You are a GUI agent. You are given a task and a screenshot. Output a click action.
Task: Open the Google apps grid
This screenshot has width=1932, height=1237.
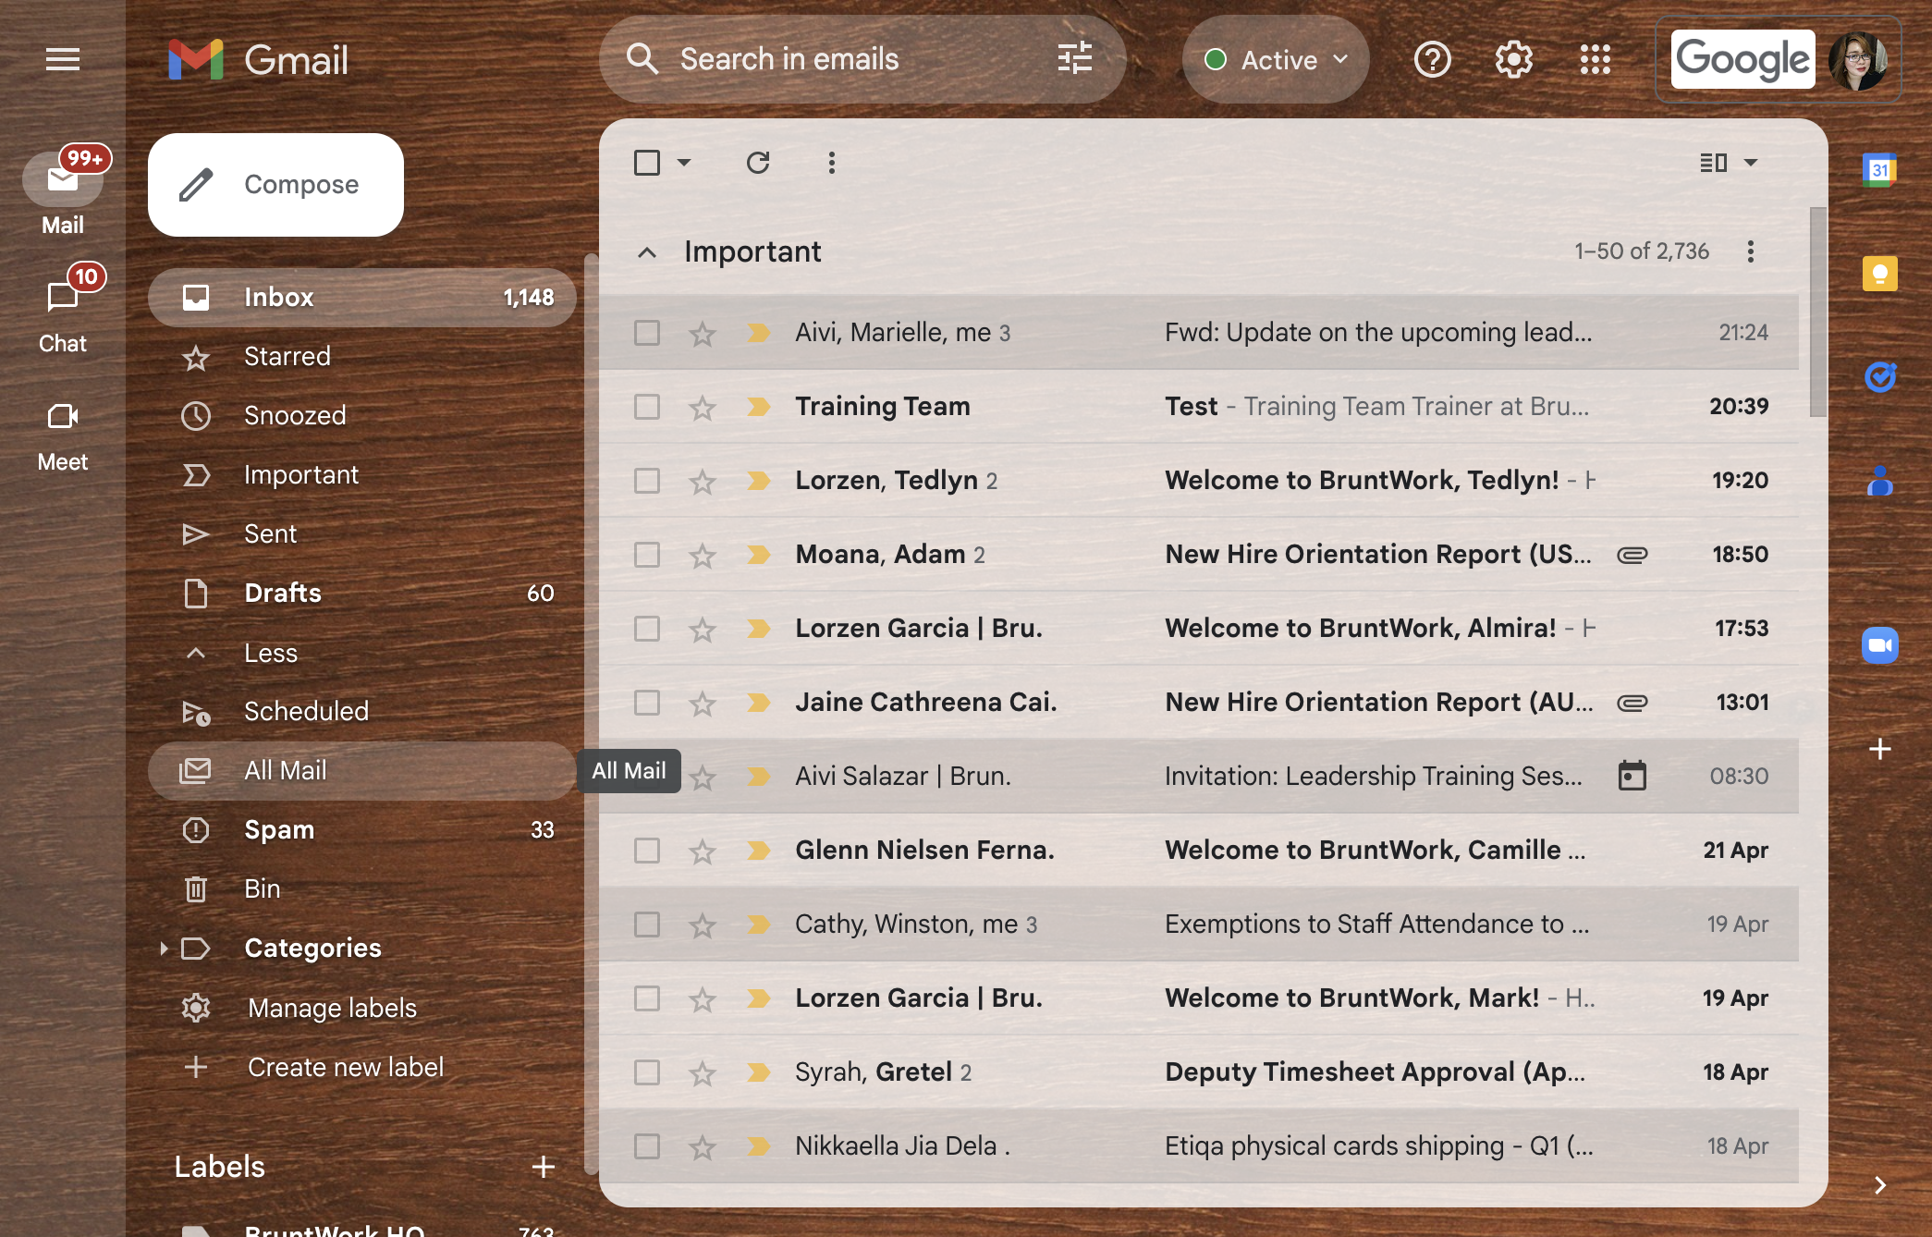pos(1595,60)
